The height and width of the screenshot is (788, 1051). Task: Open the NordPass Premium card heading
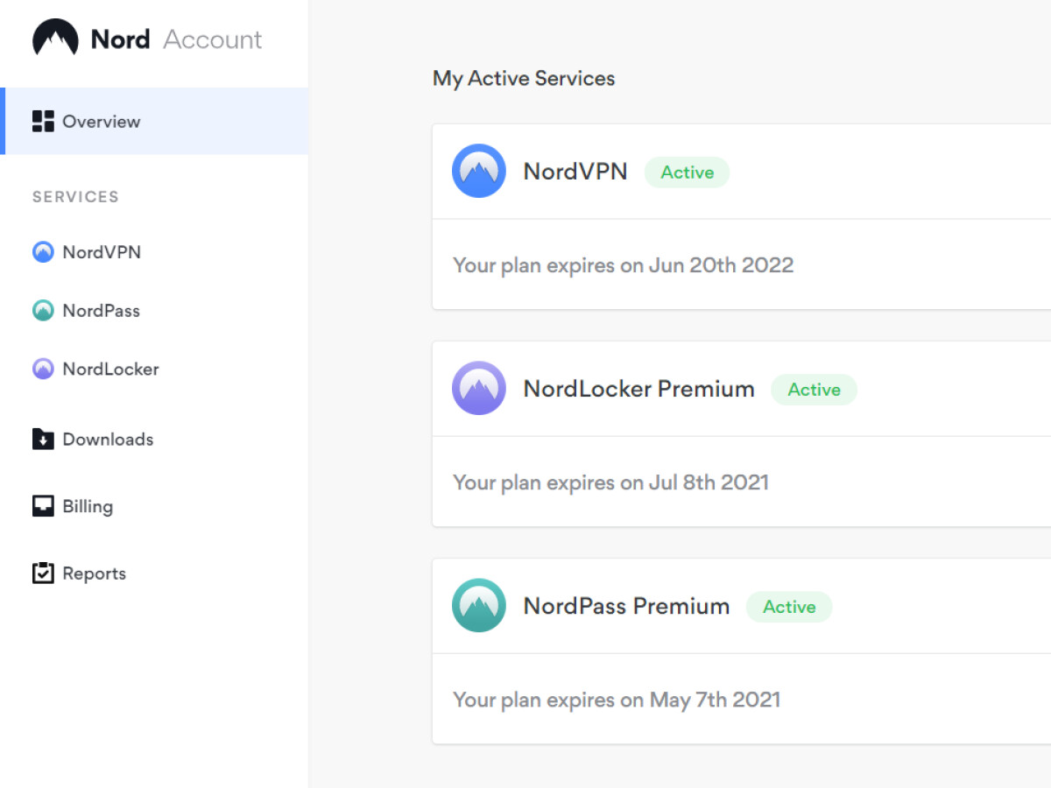click(x=626, y=606)
